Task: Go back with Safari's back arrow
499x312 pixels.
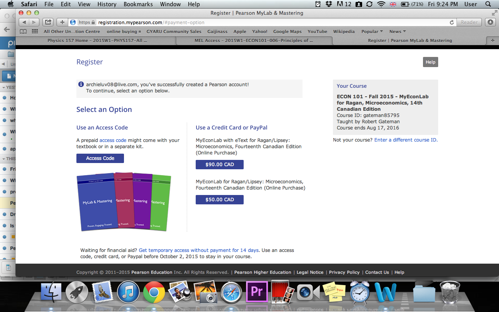Action: [x=24, y=22]
